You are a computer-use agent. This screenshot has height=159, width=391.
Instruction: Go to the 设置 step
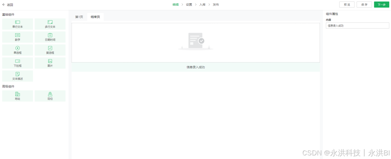tap(189, 5)
